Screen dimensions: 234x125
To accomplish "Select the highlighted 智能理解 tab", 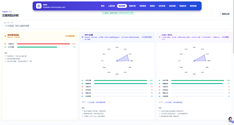I will pos(122,6).
